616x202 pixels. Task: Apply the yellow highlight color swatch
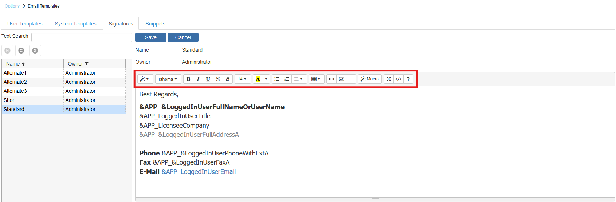pyautogui.click(x=258, y=79)
